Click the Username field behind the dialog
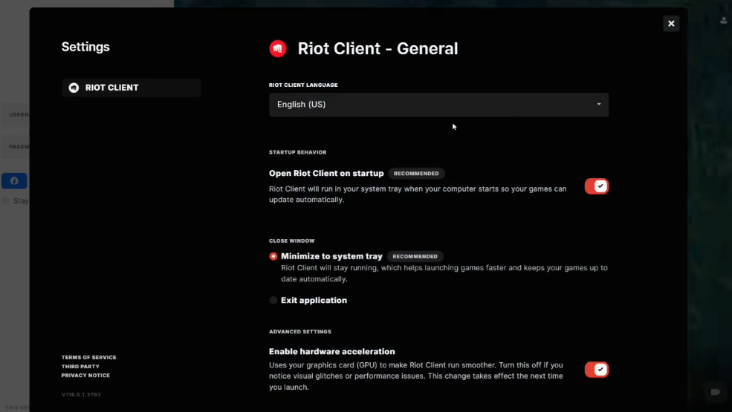 [x=15, y=115]
